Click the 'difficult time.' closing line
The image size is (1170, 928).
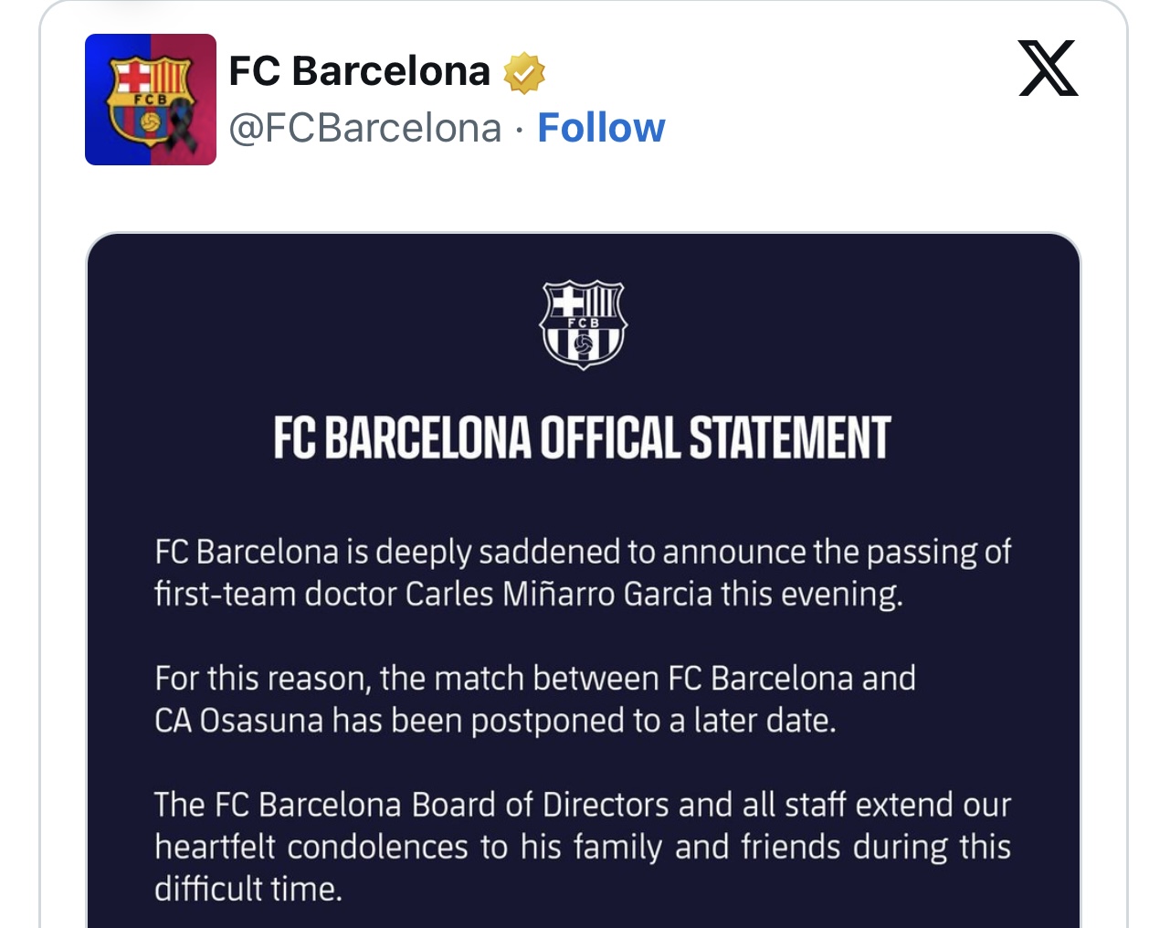tap(248, 889)
